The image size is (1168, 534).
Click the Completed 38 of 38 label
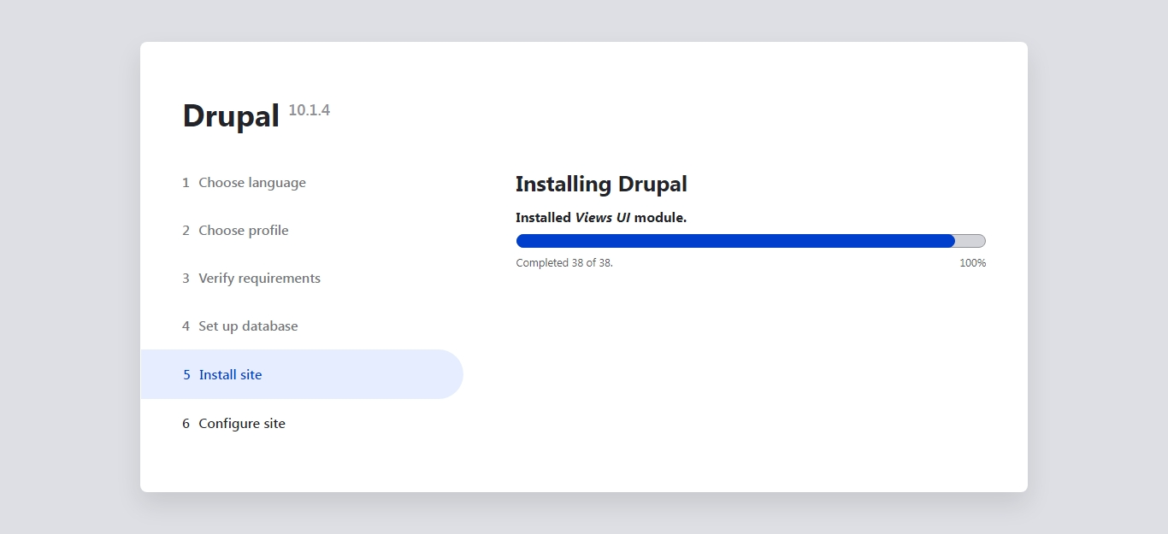pos(564,262)
